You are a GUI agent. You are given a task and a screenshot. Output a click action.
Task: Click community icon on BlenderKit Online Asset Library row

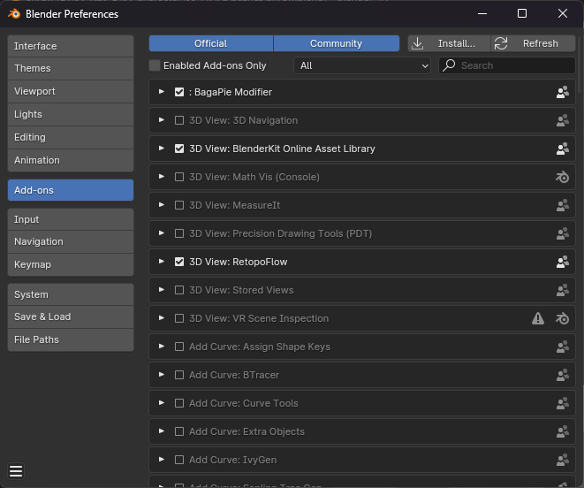[x=563, y=149]
